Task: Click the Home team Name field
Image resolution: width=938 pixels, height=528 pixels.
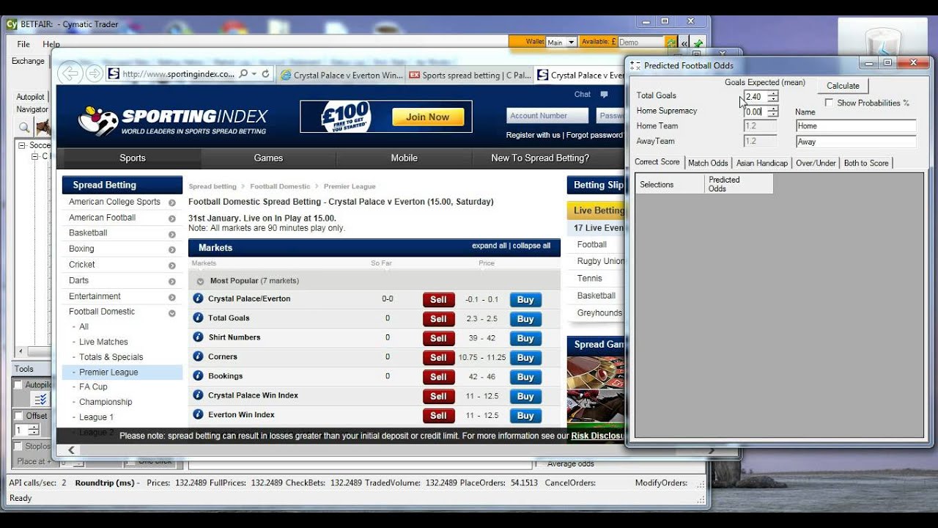Action: pyautogui.click(x=856, y=126)
